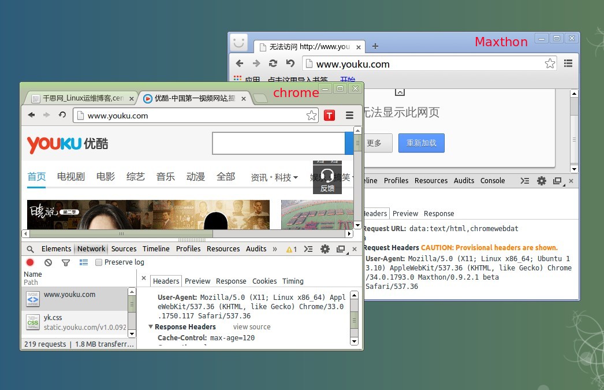604x390 pixels.
Task: Click view source link
Action: click(x=252, y=327)
